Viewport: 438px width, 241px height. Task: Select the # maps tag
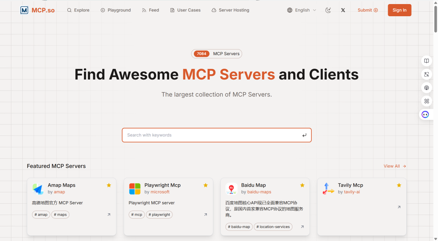coord(60,215)
